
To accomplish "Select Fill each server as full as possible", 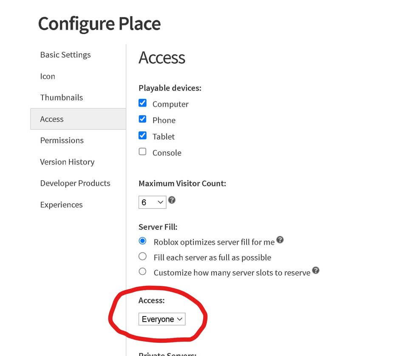I will pos(143,257).
